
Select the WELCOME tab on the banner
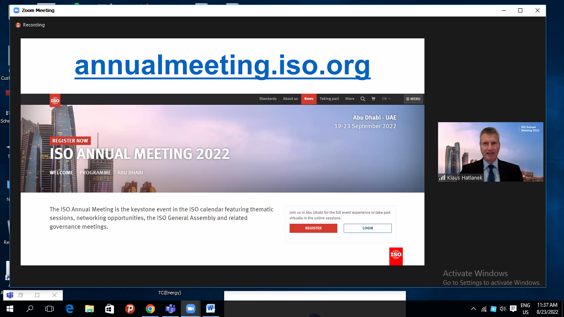click(x=61, y=173)
